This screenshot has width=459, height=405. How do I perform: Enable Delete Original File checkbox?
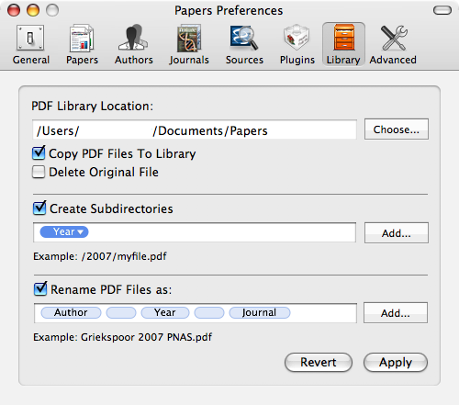click(39, 172)
